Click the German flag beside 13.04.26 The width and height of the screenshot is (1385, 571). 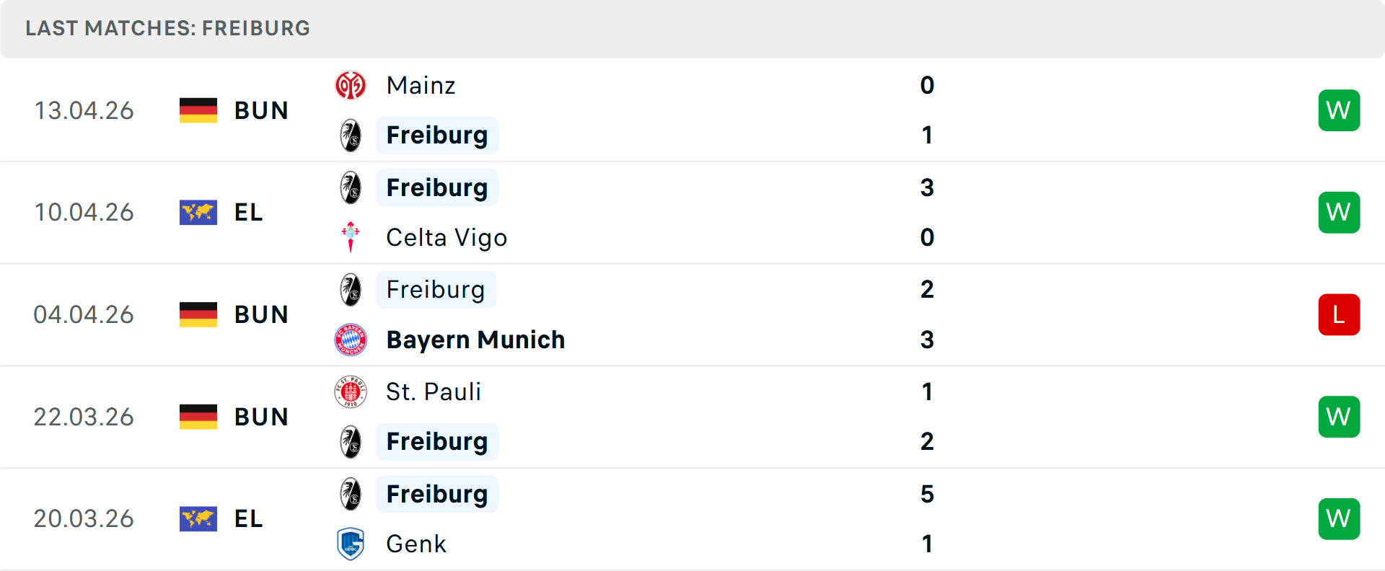pyautogui.click(x=198, y=110)
